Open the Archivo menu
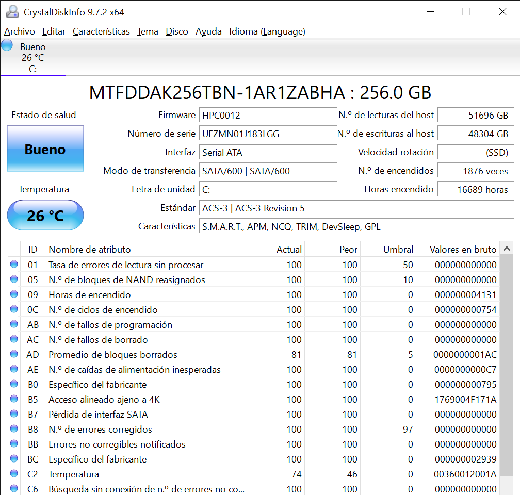The width and height of the screenshot is (520, 495). [19, 31]
